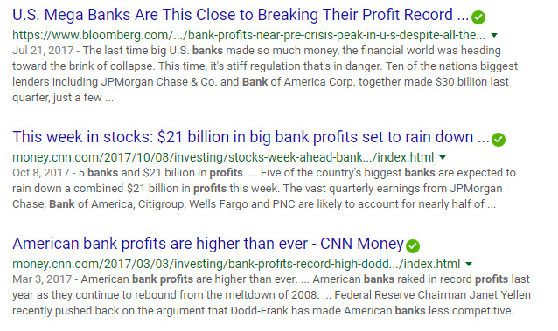This screenshot has height=331, width=558.
Task: Open U.S. Mega Banks profit record headline
Action: click(241, 15)
